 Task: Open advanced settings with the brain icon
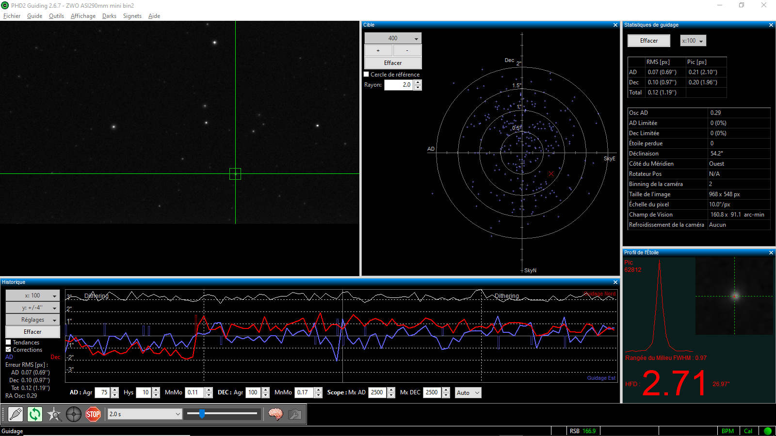[x=275, y=414]
